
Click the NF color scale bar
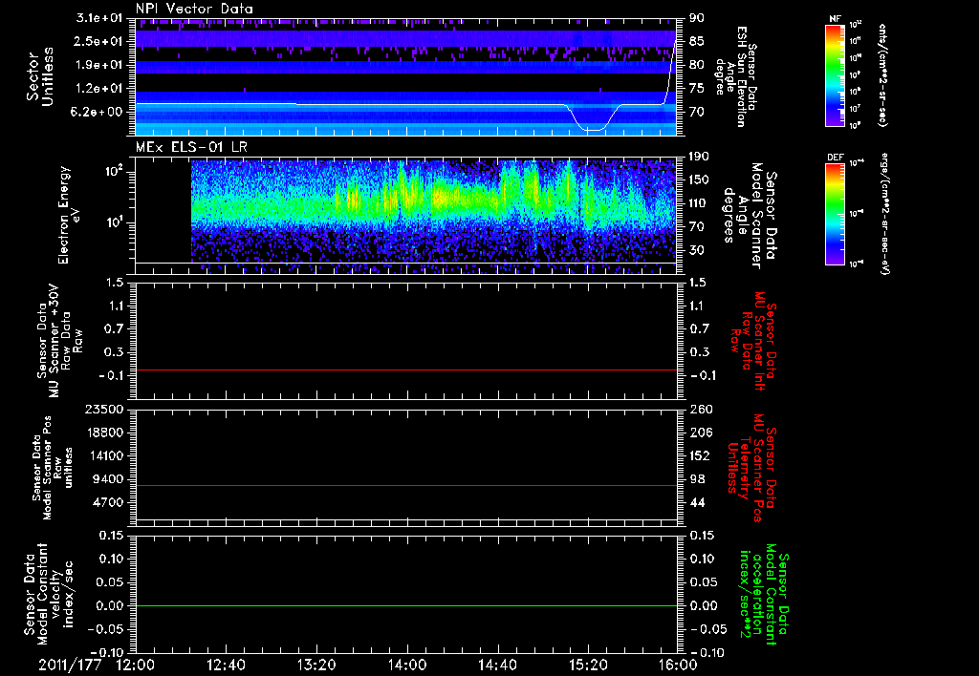pos(836,74)
